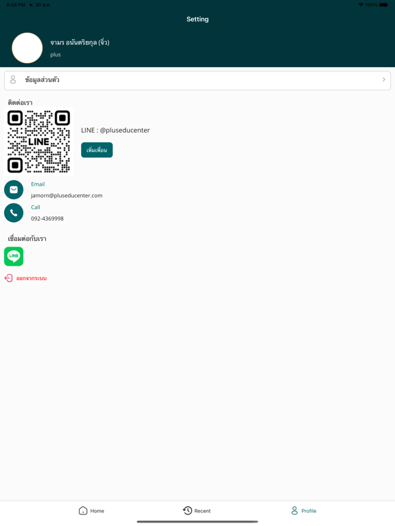This screenshot has height=526, width=395.
Task: Open ข้อมูลส่วนตัว personal info row
Action: click(x=197, y=80)
